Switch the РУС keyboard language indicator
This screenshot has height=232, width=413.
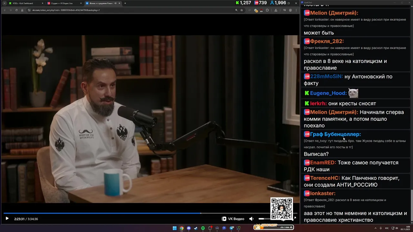(387, 228)
